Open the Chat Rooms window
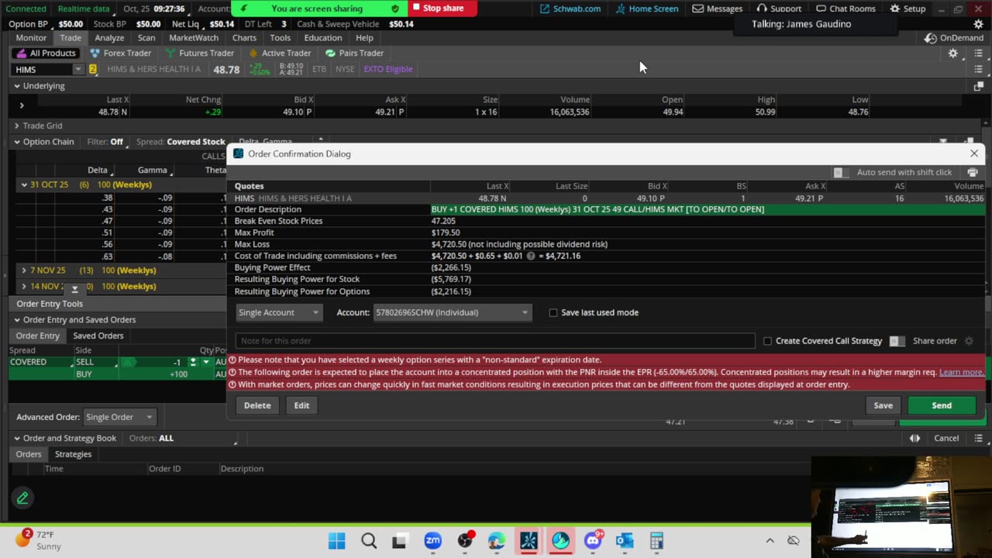The width and height of the screenshot is (992, 558). (846, 9)
